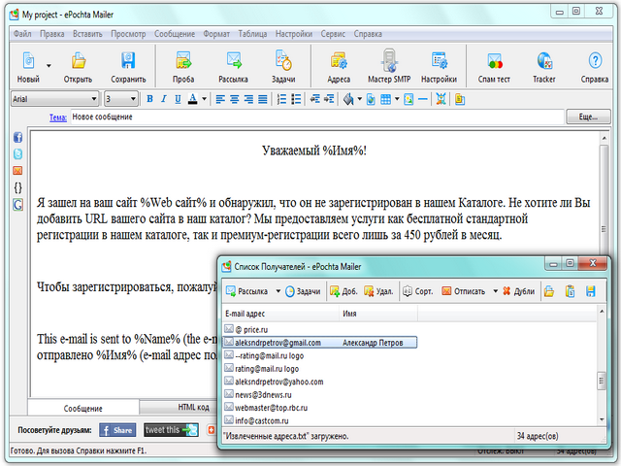Viewport: 621px width, 466px height.
Task: Click Доб. add address in recipients window
Action: [343, 291]
